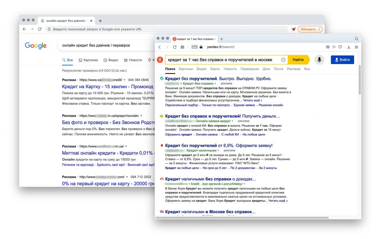Open ad 'Без фото и проверок' result
Viewport: 382px width, 239px height.
click(109, 123)
